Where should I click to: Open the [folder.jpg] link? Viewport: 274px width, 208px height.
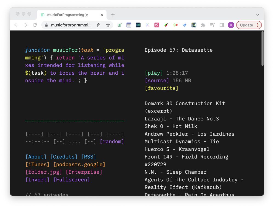point(44,172)
